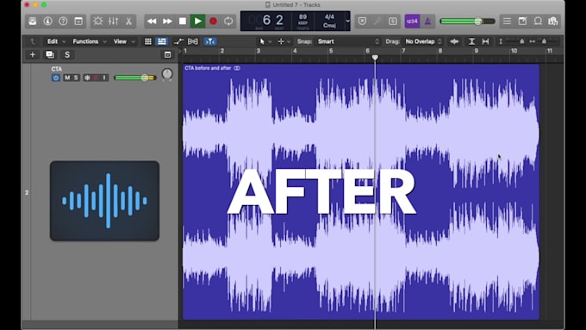This screenshot has height=330, width=586.
Task: Open the media Browsers icon
Action: coord(553,22)
